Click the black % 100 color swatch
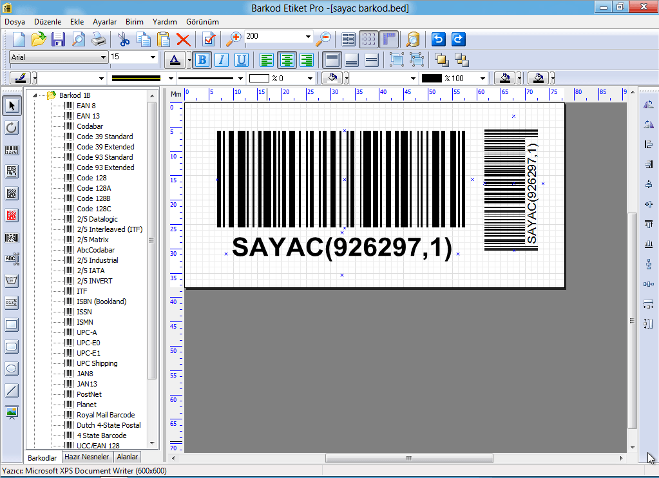 coord(432,78)
